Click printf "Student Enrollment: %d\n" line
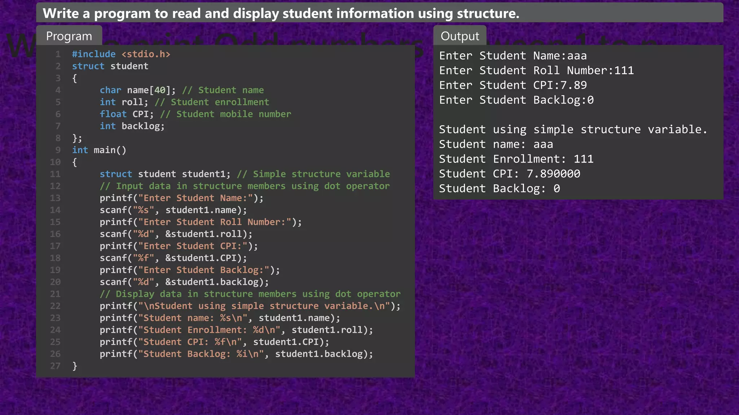Image resolution: width=739 pixels, height=415 pixels. pos(236,330)
